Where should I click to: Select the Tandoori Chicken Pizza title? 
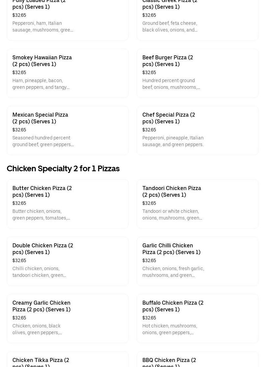[172, 191]
